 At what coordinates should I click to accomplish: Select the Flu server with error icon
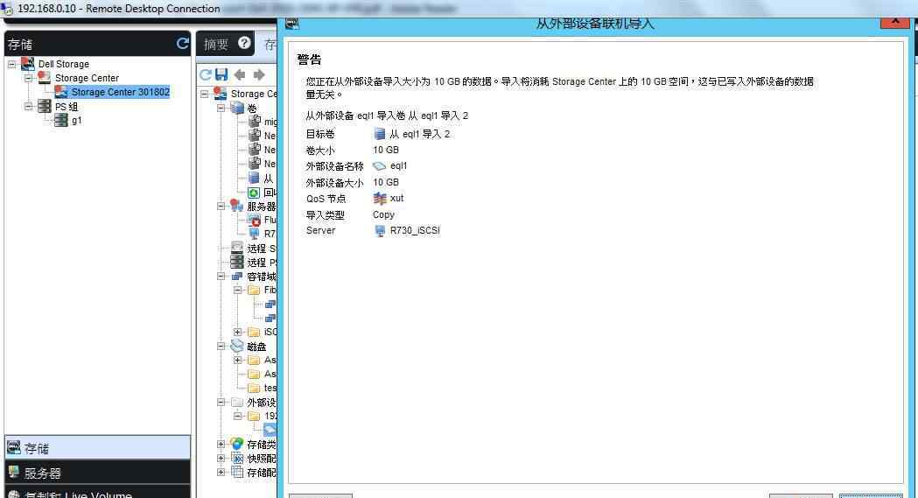(255, 220)
